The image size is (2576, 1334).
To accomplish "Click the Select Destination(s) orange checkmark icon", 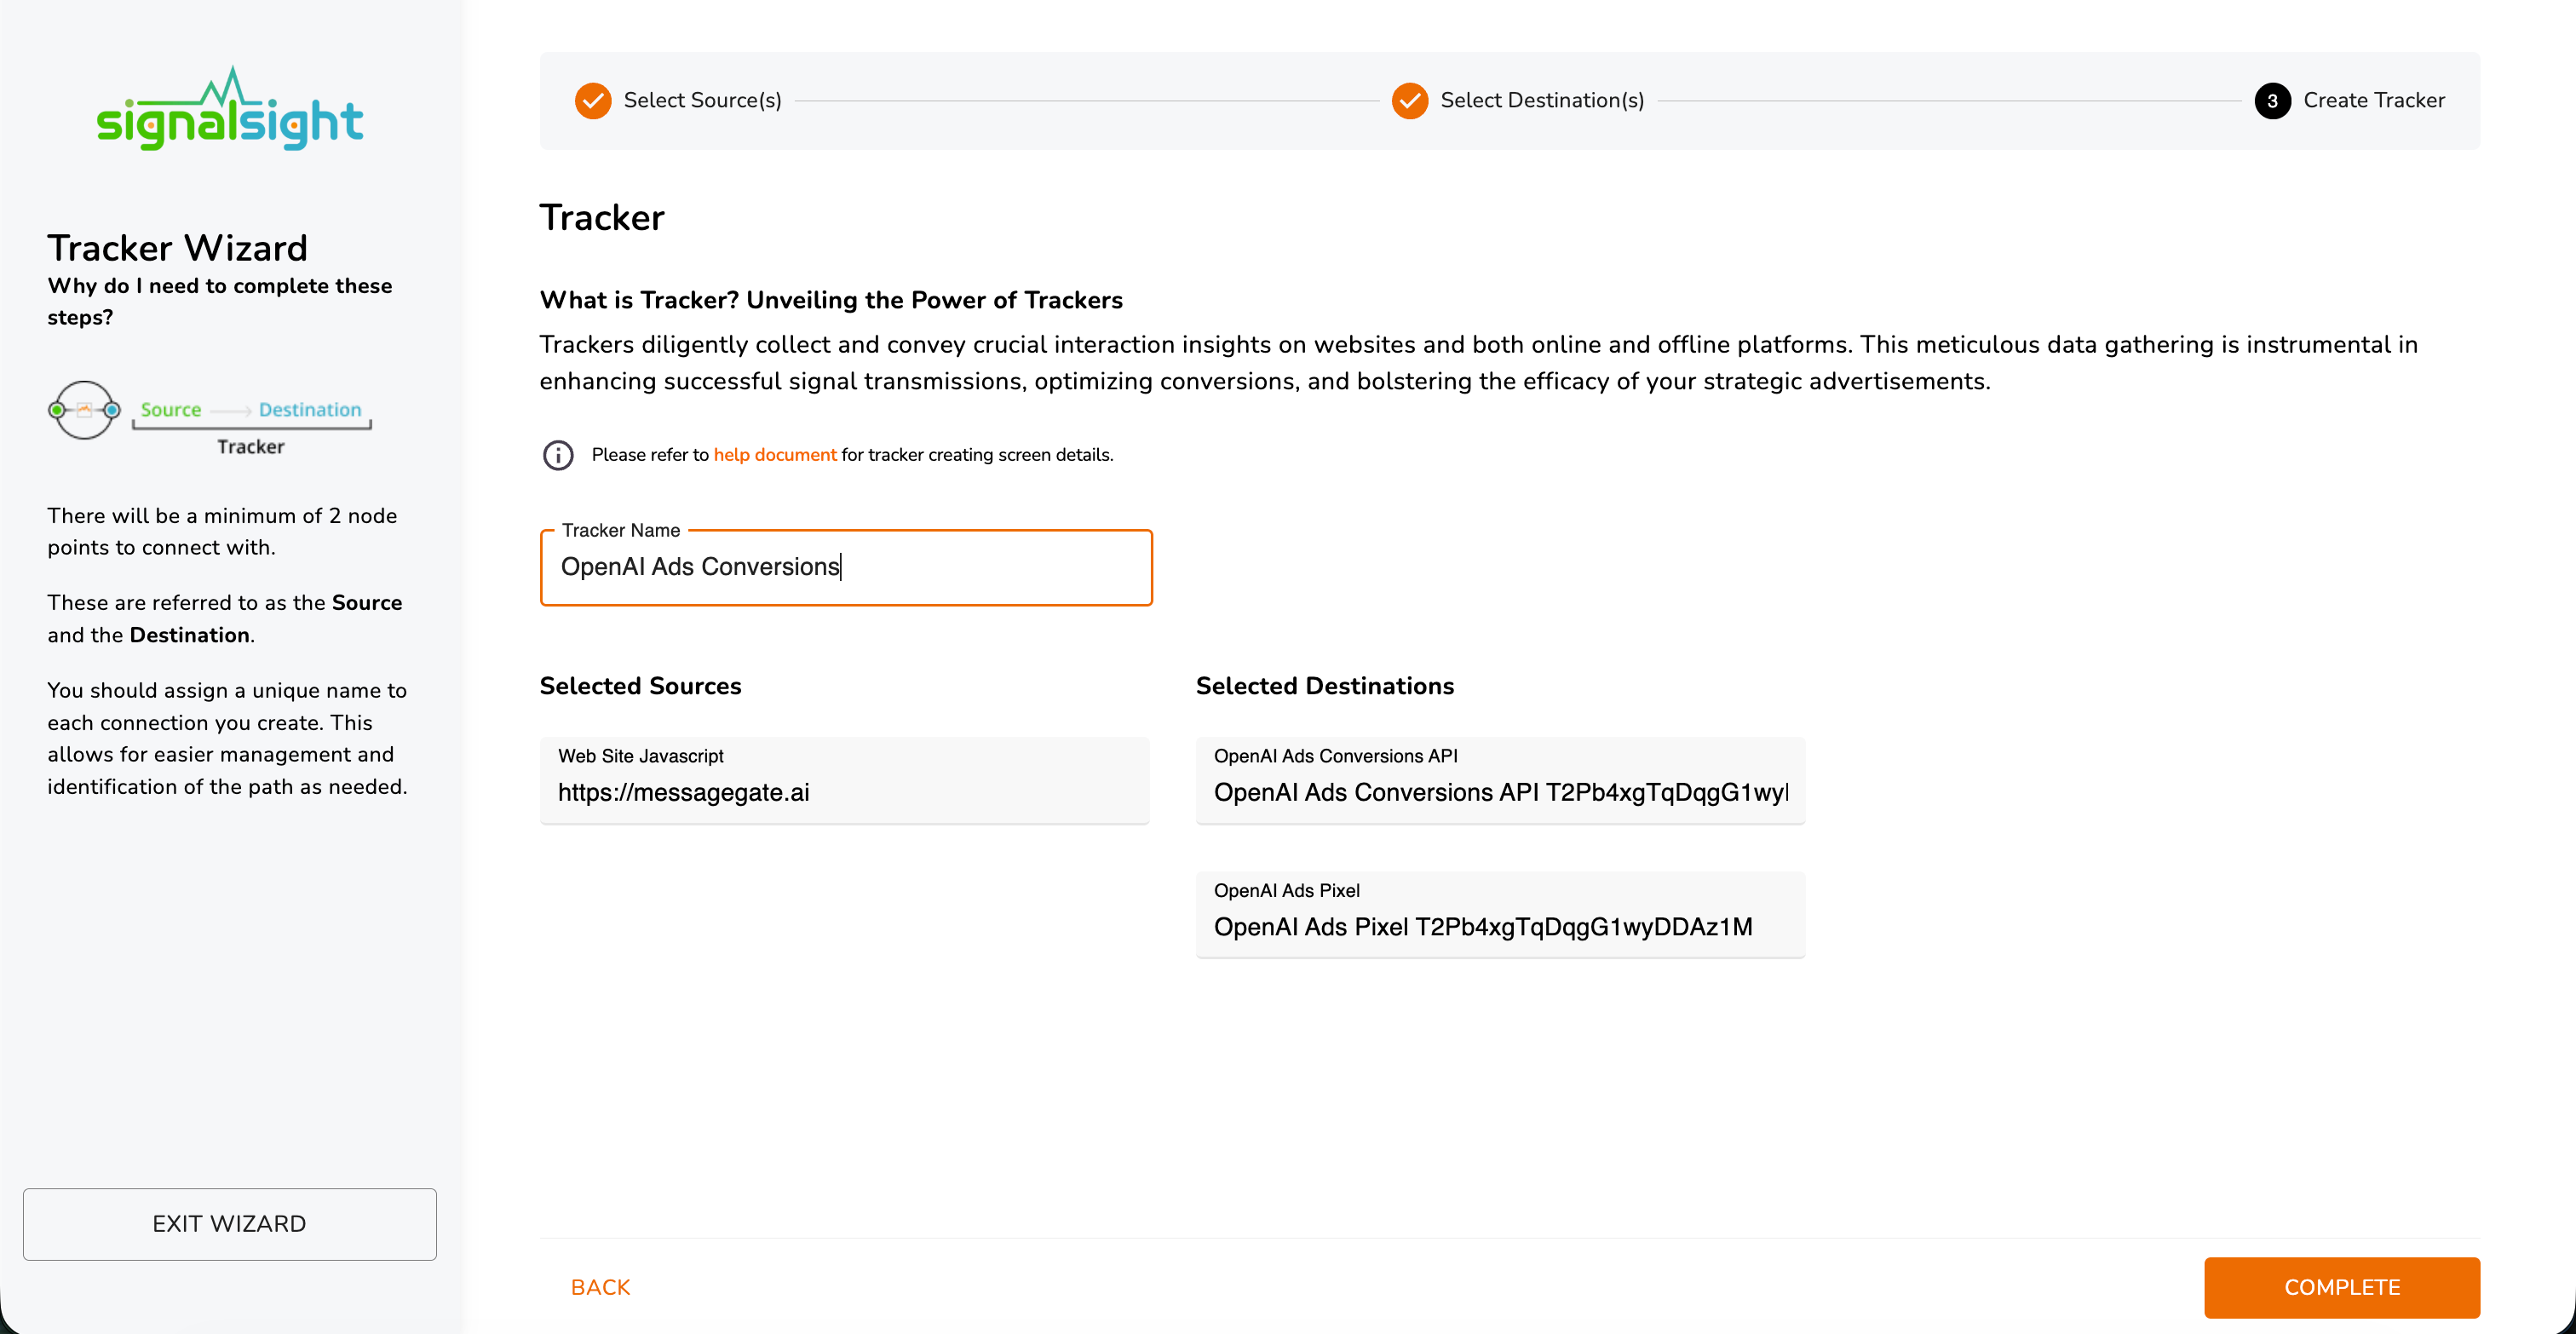I will pyautogui.click(x=1410, y=101).
